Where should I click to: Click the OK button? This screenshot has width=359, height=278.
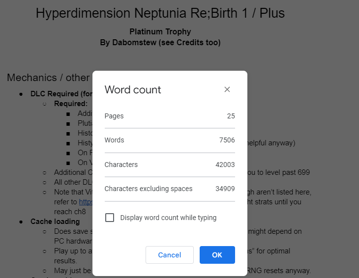pyautogui.click(x=217, y=255)
